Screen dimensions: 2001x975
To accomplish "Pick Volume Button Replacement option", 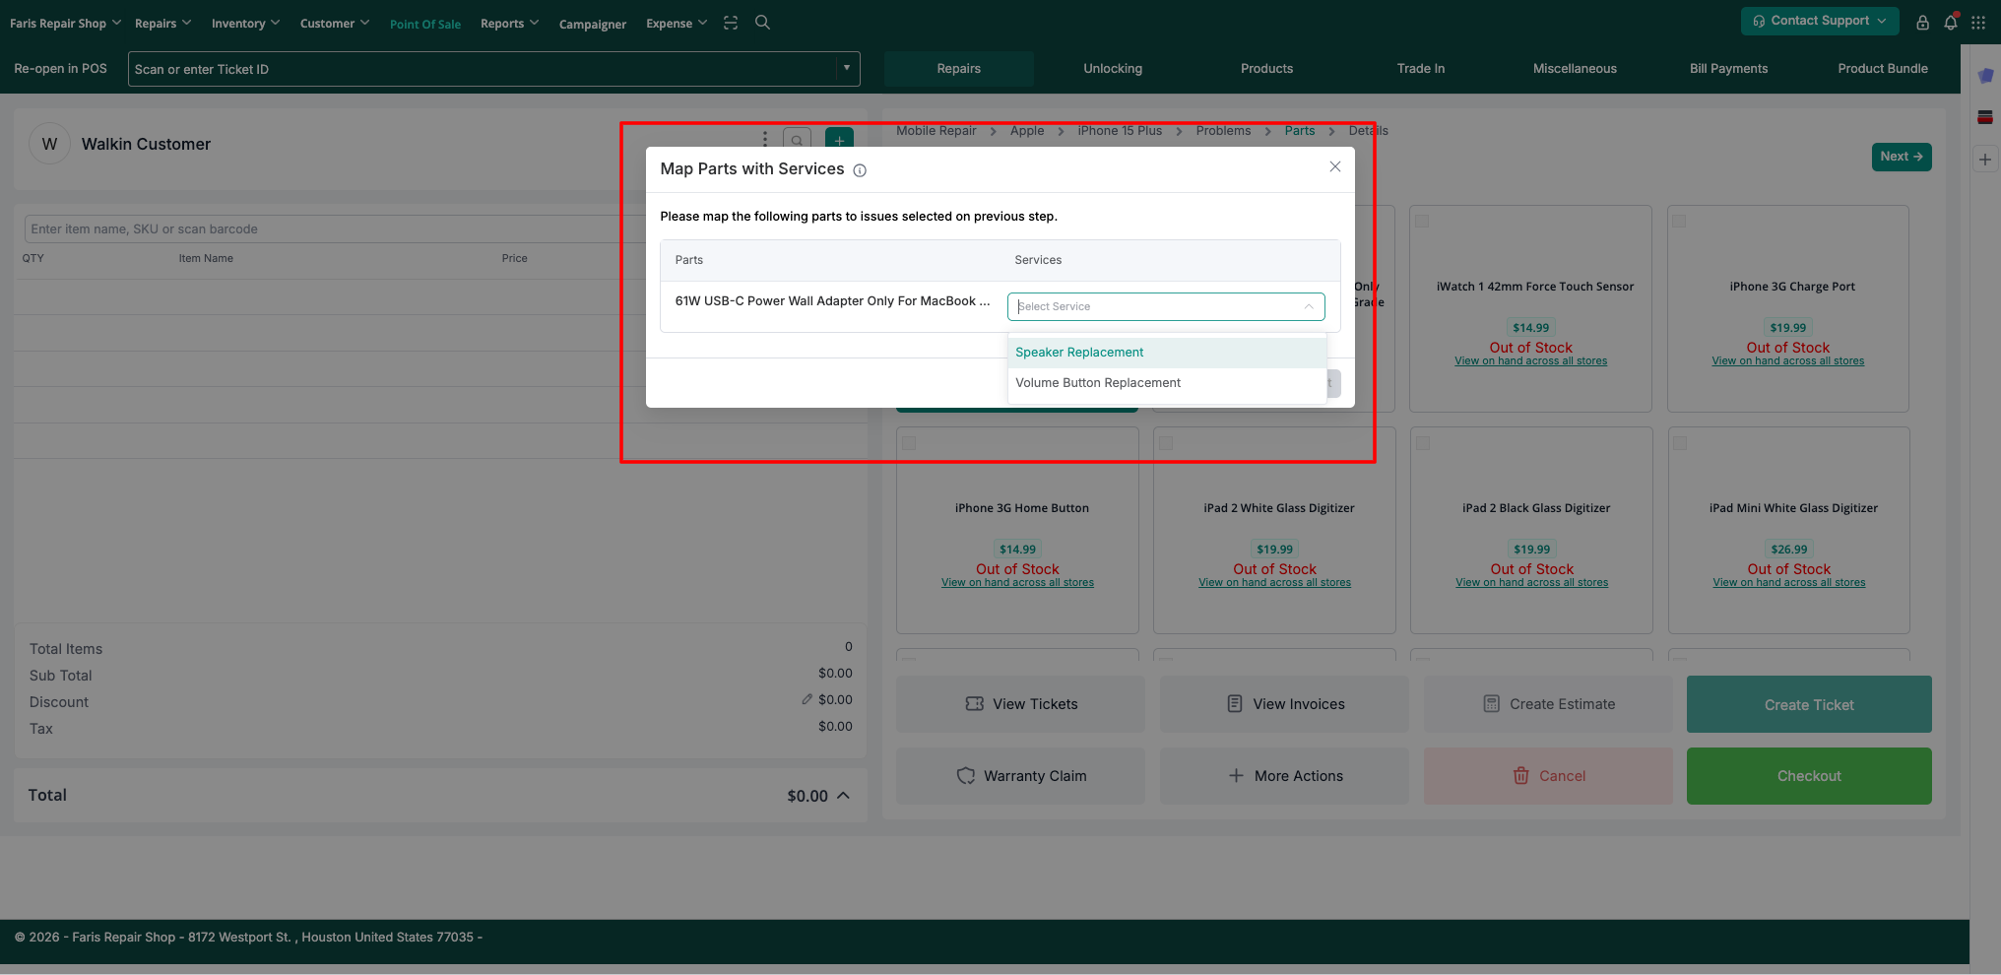I will (x=1097, y=383).
